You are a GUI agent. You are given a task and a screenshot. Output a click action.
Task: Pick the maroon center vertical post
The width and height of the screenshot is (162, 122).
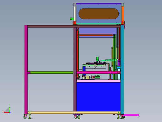tap(75, 69)
